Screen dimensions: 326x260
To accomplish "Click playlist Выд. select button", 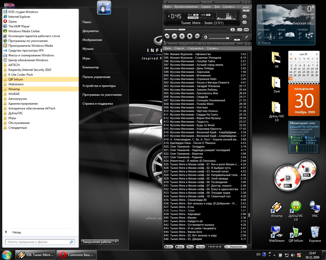I will click(190, 247).
